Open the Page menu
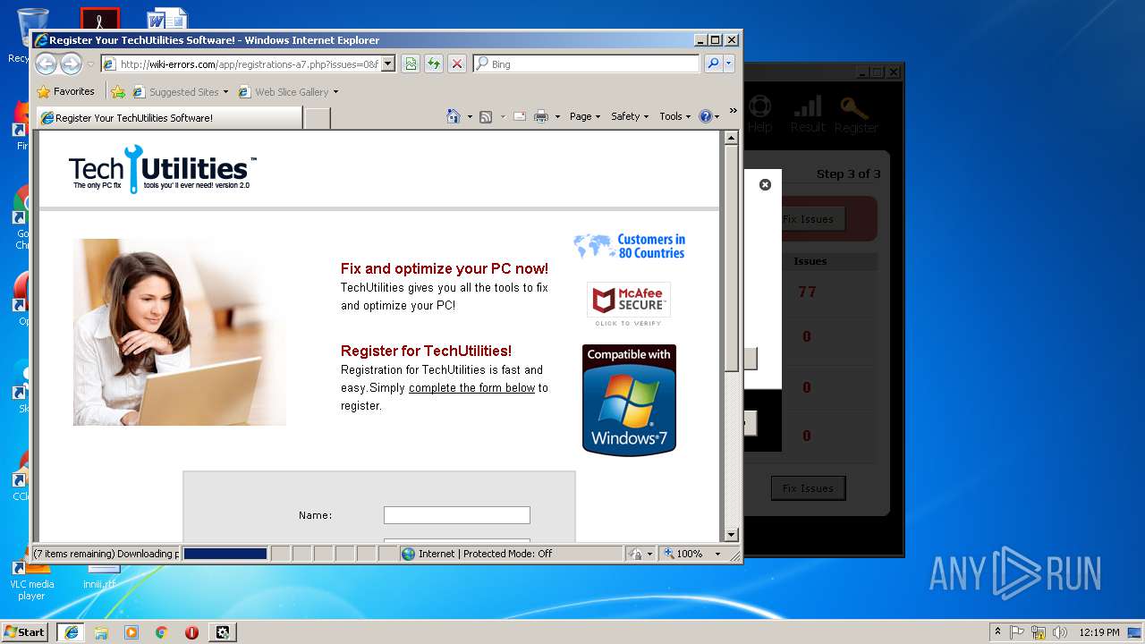This screenshot has width=1145, height=644. pyautogui.click(x=585, y=116)
